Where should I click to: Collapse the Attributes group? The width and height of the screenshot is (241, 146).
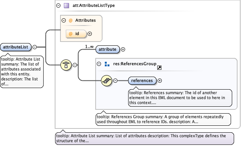64,20
